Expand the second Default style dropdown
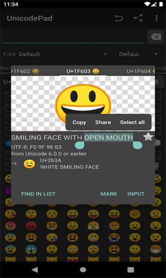This screenshot has width=166, height=278. click(138, 54)
